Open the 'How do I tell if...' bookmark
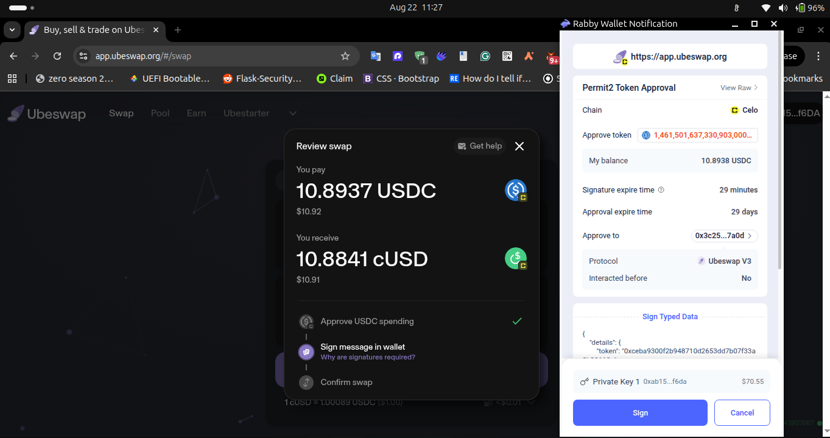Image resolution: width=830 pixels, height=438 pixels. point(490,78)
